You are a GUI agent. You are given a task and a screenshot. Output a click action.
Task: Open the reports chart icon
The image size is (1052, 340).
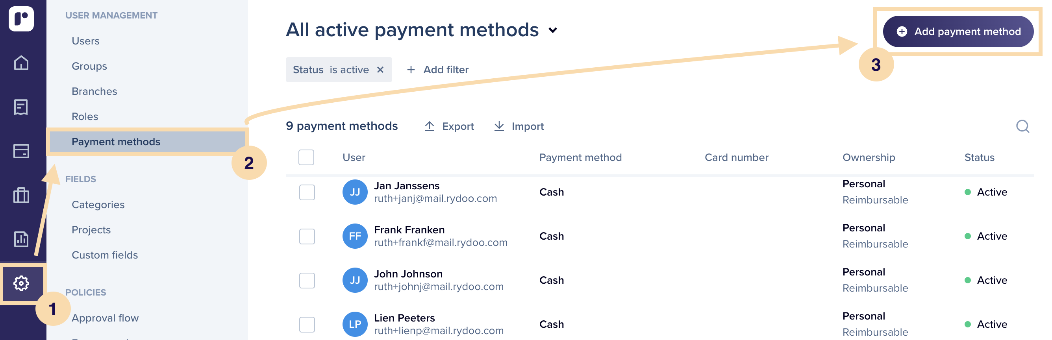click(x=21, y=239)
